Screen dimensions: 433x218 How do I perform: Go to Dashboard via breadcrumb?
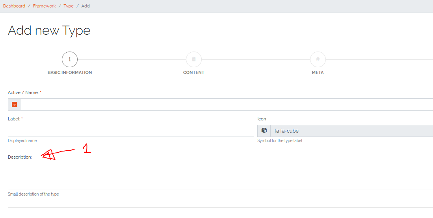tap(14, 6)
